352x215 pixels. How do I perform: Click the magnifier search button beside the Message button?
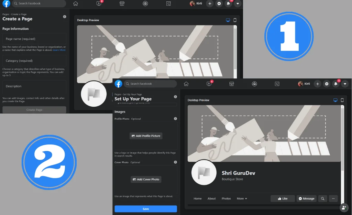click(322, 198)
